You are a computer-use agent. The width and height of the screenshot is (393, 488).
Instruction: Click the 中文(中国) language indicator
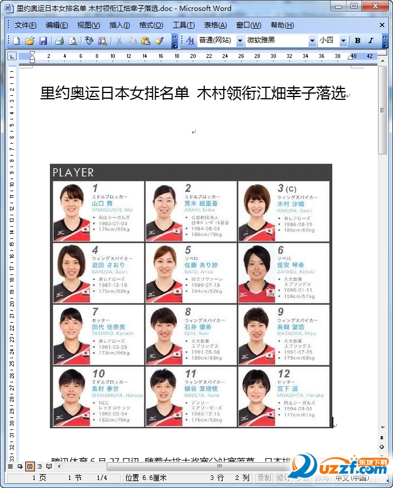pos(352,478)
